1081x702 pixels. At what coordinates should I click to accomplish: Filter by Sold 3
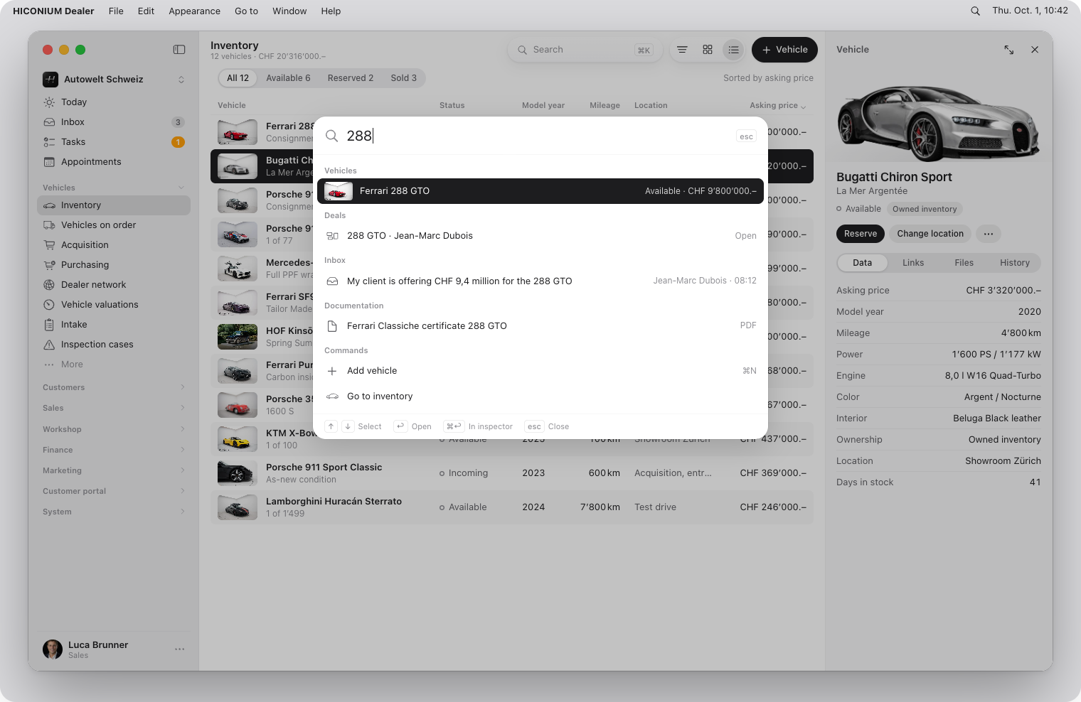[404, 78]
